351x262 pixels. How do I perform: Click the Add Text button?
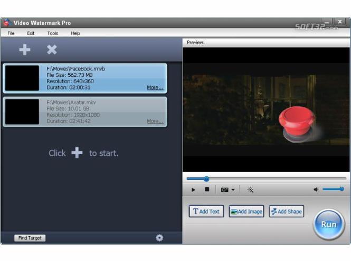pos(206,211)
